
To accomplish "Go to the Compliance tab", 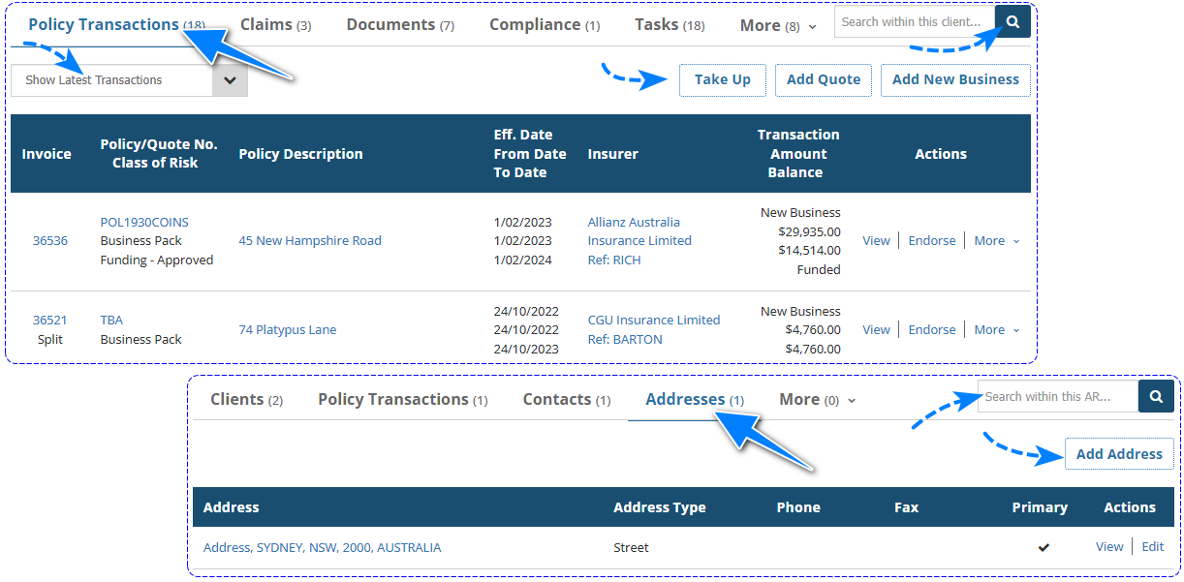I will tap(544, 25).
